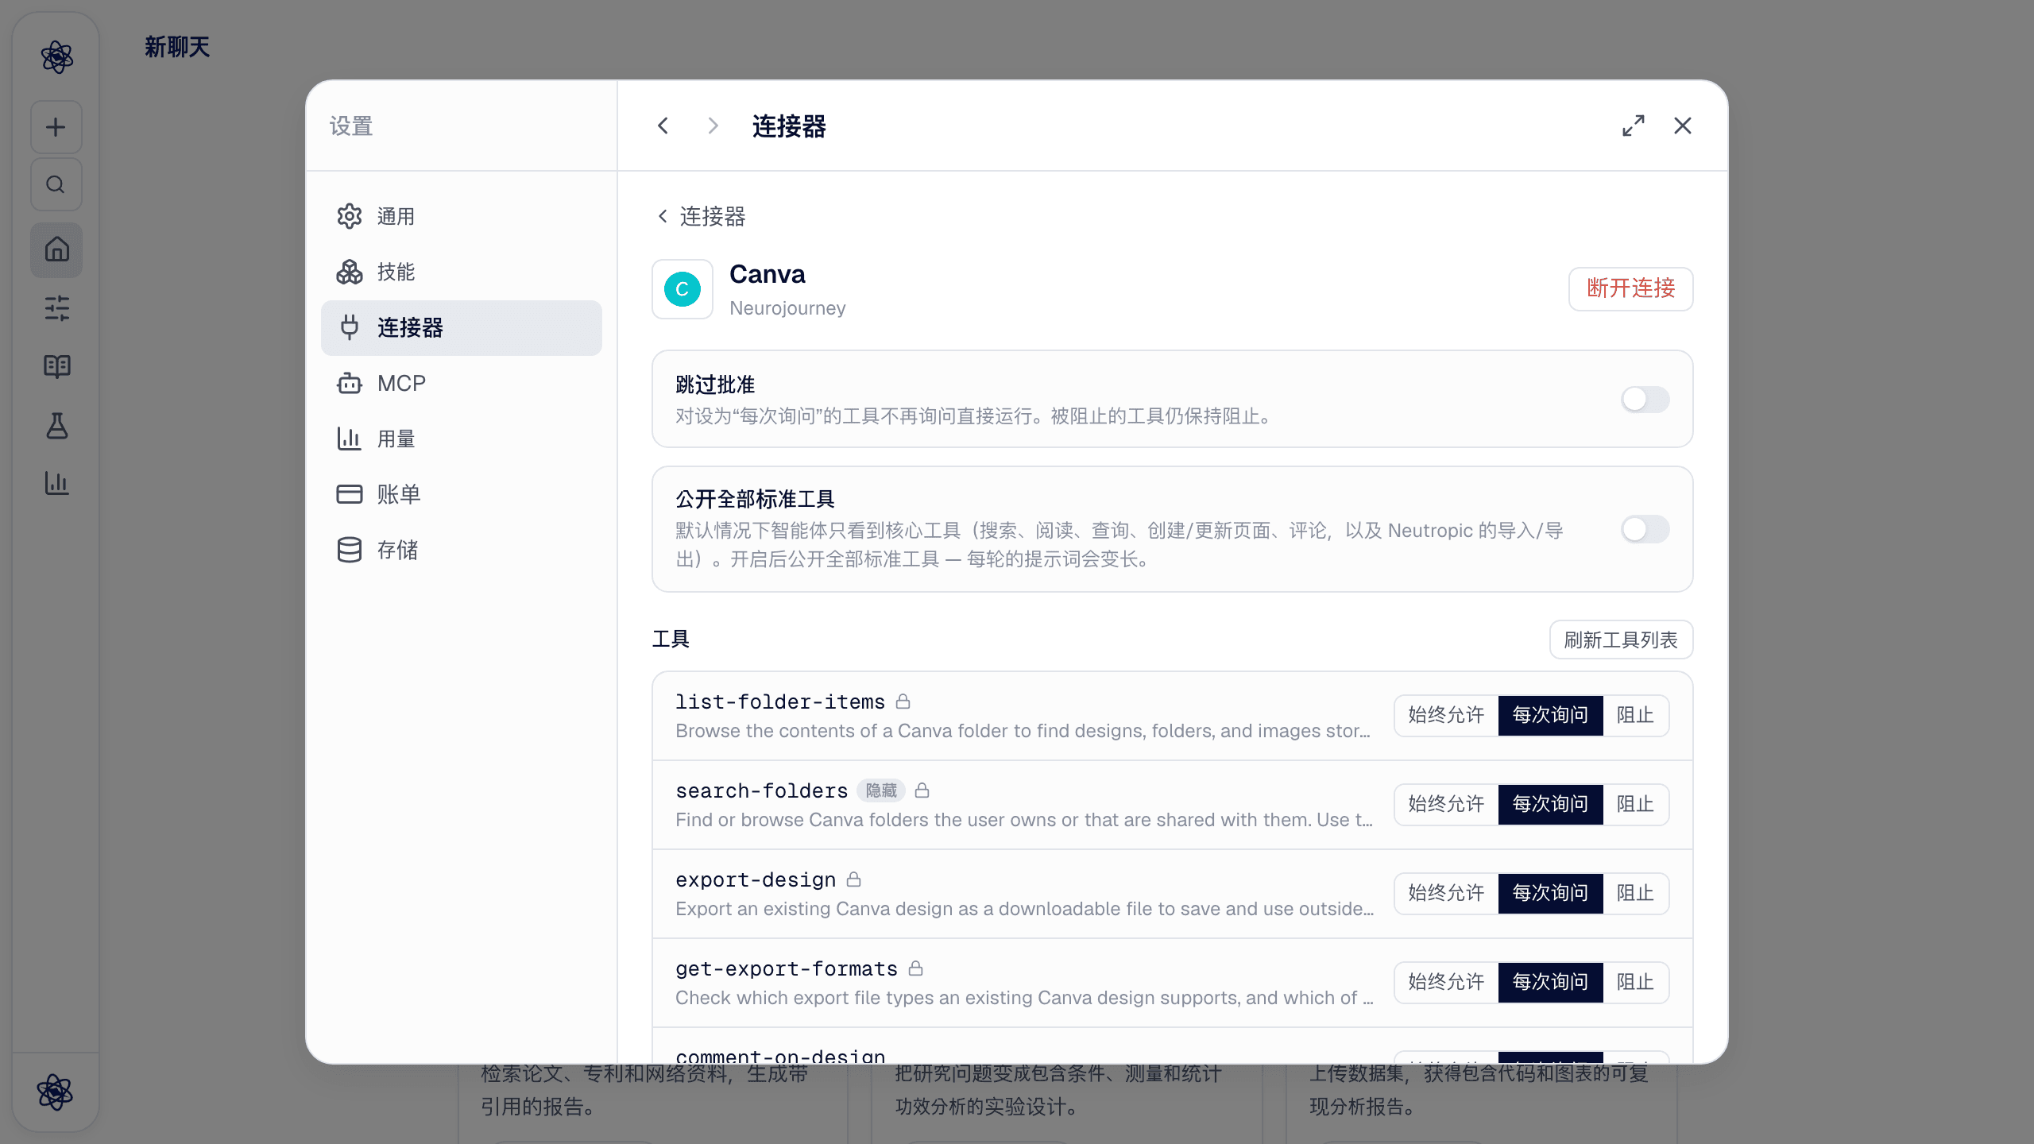Set get-export-formats to 始终允许

click(x=1446, y=982)
